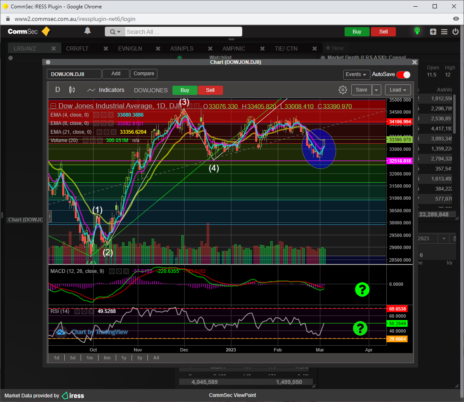Open settings for EMA (8, close, 0)
This screenshot has height=402, width=464.
[x=103, y=123]
